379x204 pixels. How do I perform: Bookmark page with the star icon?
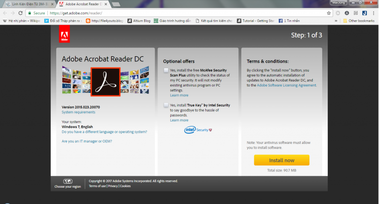[x=329, y=13]
